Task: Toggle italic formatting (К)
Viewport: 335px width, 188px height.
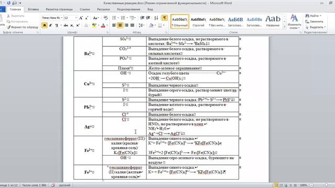Action: (51, 26)
